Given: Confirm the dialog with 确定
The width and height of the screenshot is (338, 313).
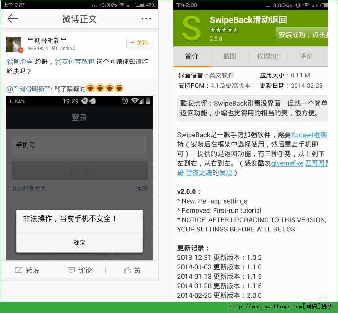Looking at the screenshot, I should coord(79,243).
